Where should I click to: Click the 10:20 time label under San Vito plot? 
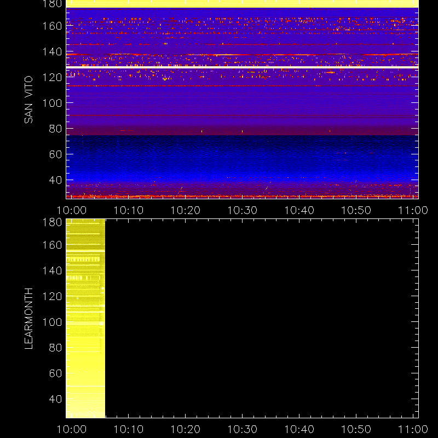click(186, 210)
